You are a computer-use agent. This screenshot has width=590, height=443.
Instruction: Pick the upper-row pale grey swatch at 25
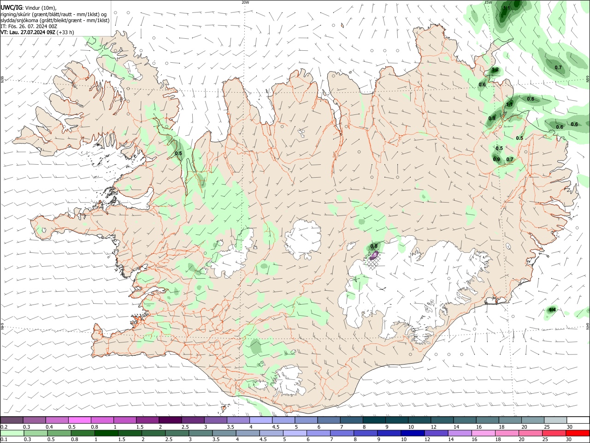pyautogui.click(x=556, y=420)
